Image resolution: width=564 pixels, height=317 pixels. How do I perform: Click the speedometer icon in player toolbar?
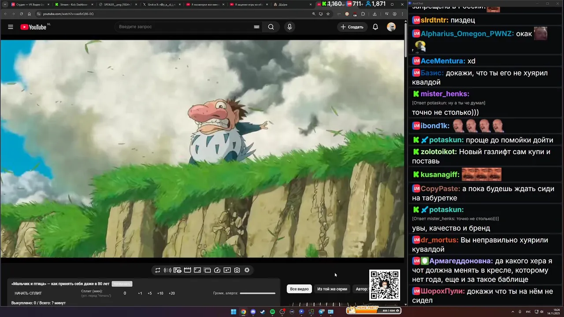[217, 270]
